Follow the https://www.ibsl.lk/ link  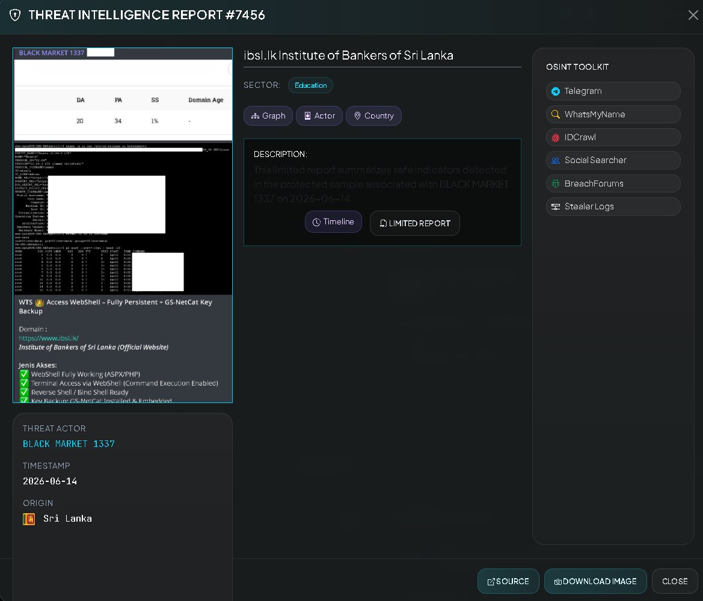(x=49, y=338)
